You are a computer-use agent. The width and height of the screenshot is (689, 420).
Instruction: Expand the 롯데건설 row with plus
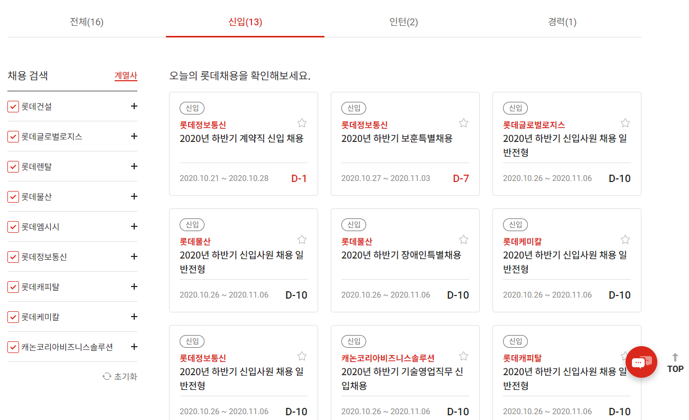point(134,106)
